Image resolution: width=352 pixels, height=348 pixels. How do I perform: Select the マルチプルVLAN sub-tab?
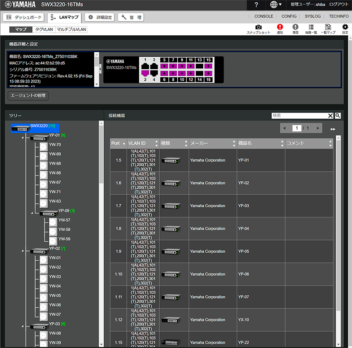click(71, 30)
